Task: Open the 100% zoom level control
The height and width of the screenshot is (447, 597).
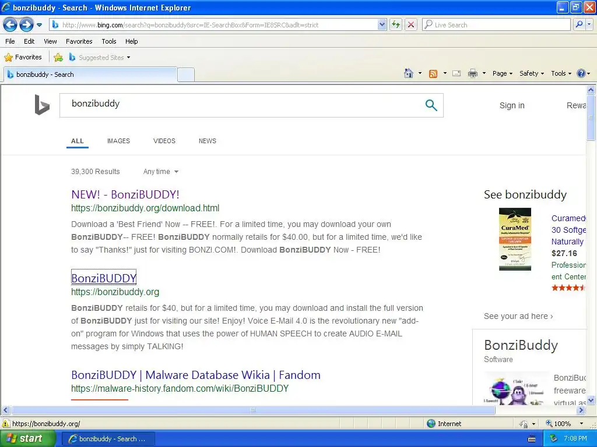Action: (564, 424)
